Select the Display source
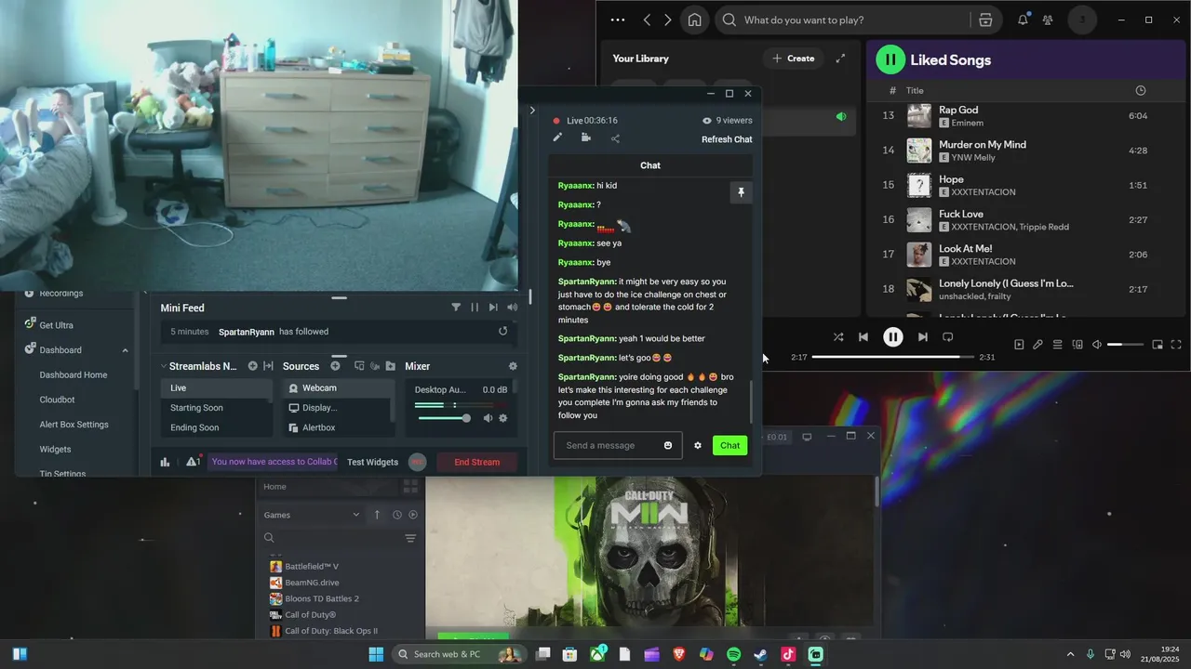Image resolution: width=1191 pixels, height=669 pixels. pyautogui.click(x=338, y=408)
